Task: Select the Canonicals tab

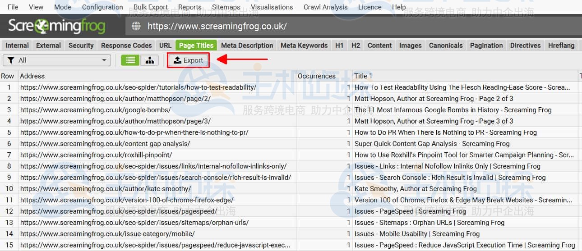Action: [446, 46]
